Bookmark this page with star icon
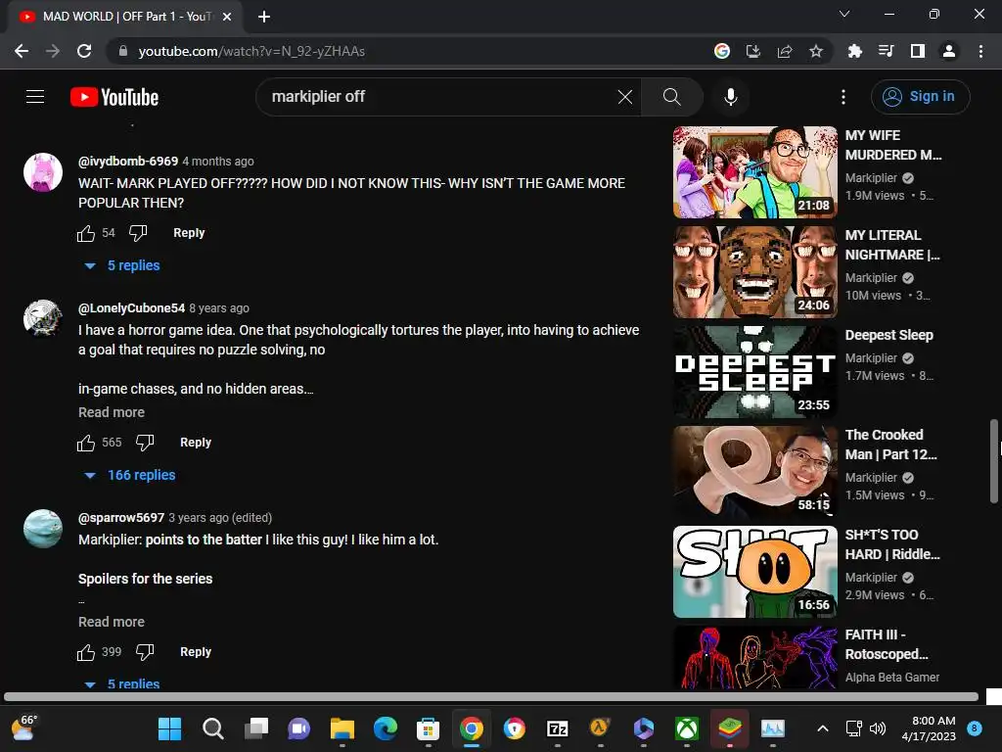The image size is (1002, 752). [815, 51]
